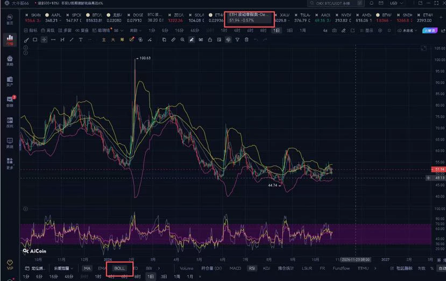Select the text T tool
This screenshot has height=281, width=446.
[x=81, y=40]
